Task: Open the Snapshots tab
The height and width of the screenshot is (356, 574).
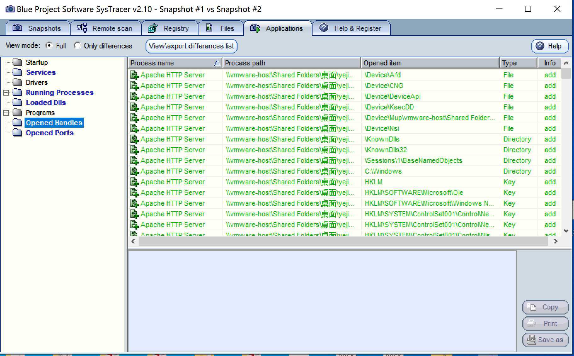Action: [x=38, y=28]
